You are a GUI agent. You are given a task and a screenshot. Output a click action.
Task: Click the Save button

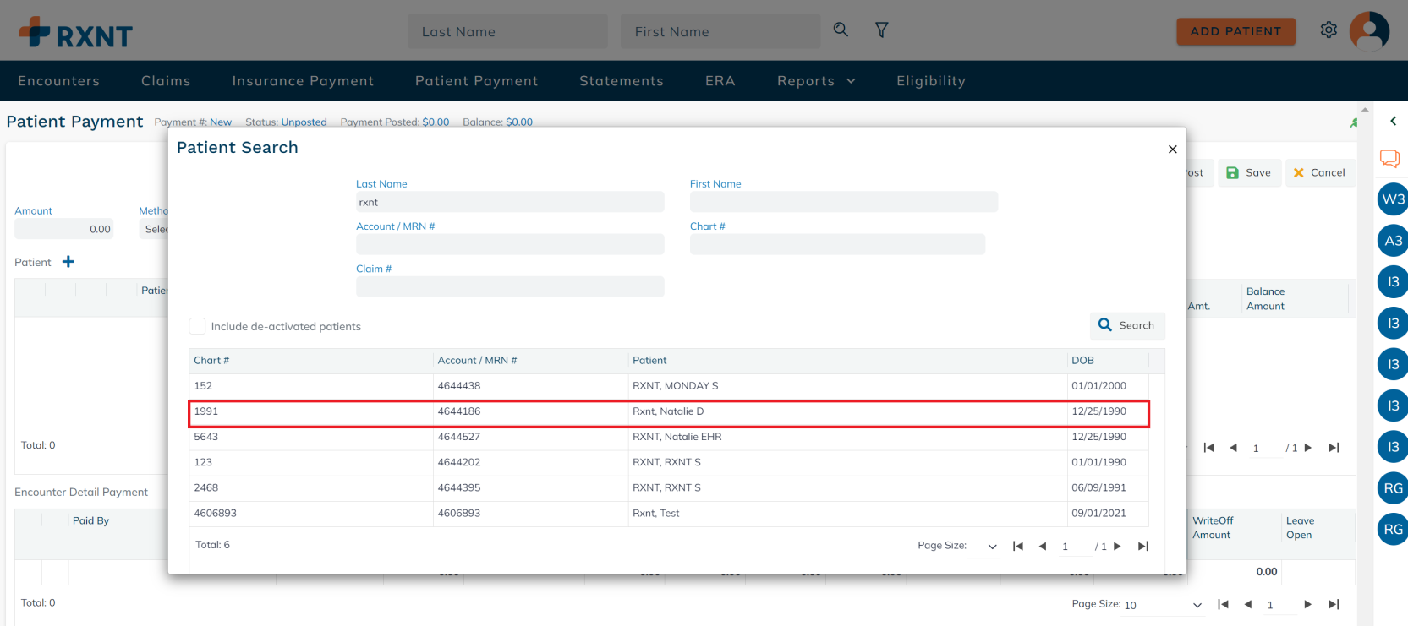1249,172
